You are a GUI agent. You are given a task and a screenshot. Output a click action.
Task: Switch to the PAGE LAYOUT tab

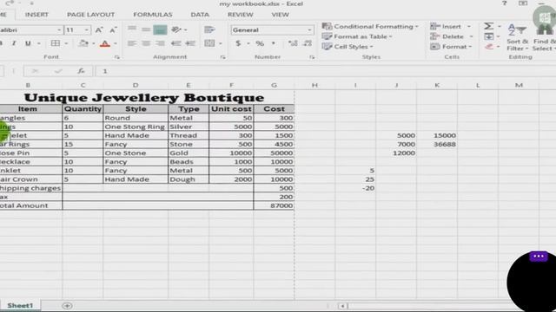coord(90,15)
